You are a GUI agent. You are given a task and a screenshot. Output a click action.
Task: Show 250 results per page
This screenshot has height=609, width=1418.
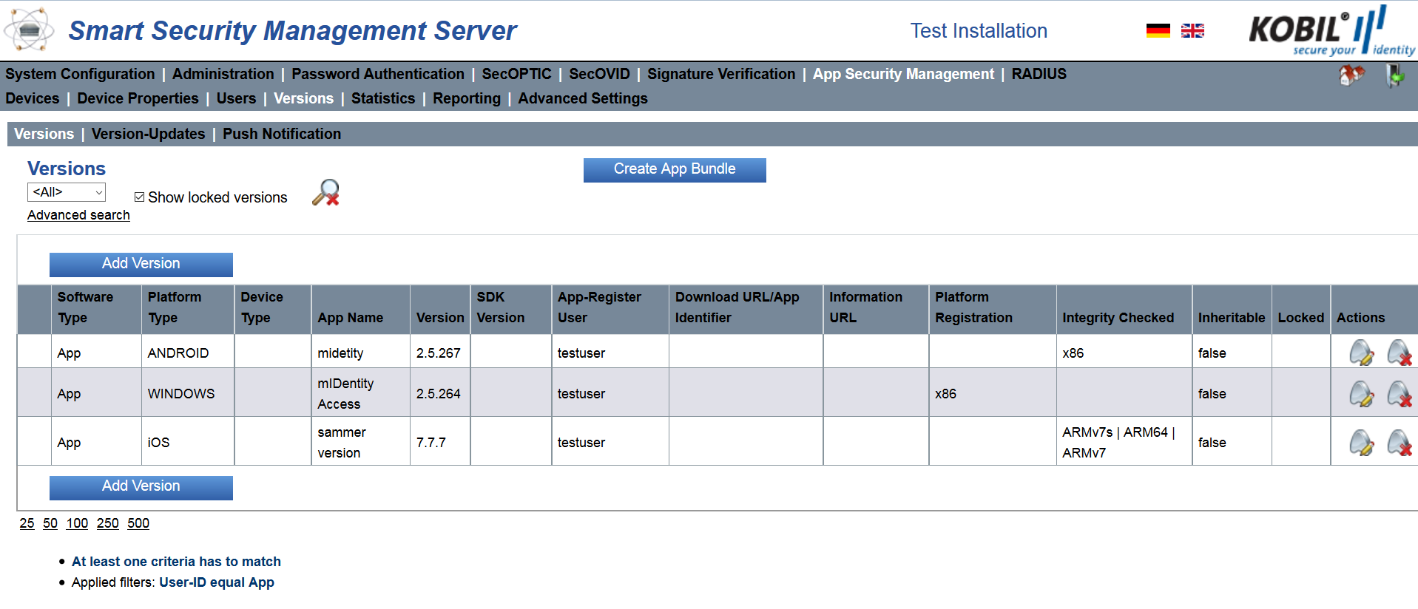107,523
